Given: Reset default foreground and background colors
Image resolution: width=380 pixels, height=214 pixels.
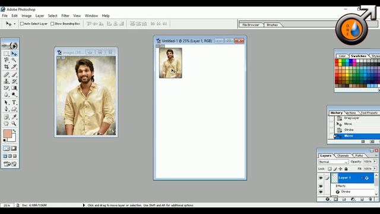Looking at the screenshot, I should click(x=5, y=140).
